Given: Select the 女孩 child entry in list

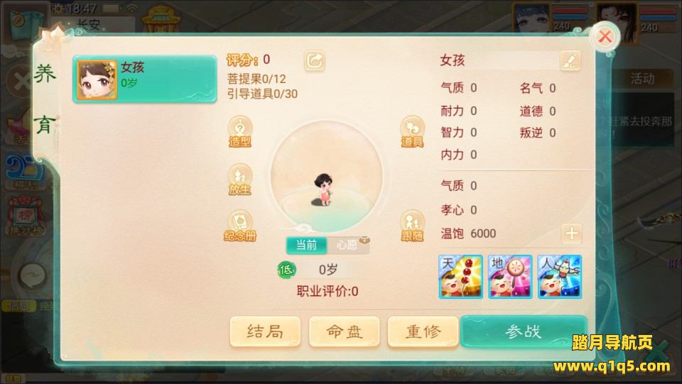Looking at the screenshot, I should (x=144, y=79).
